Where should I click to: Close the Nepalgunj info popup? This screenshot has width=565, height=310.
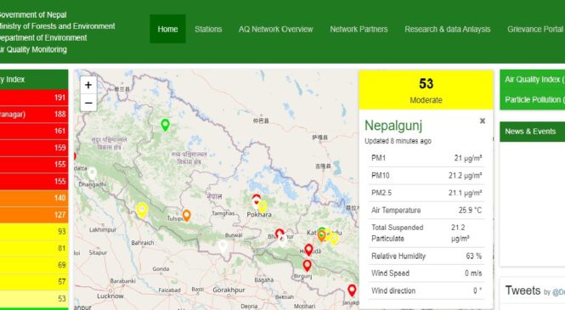click(483, 121)
